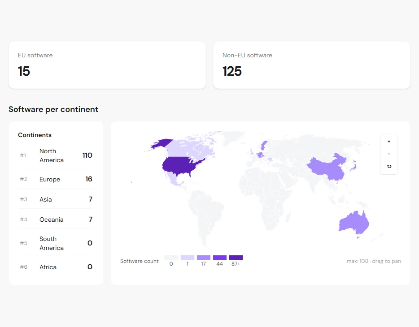Reset the map view with the circular arrow
Screen dimensions: 419x327
389,167
